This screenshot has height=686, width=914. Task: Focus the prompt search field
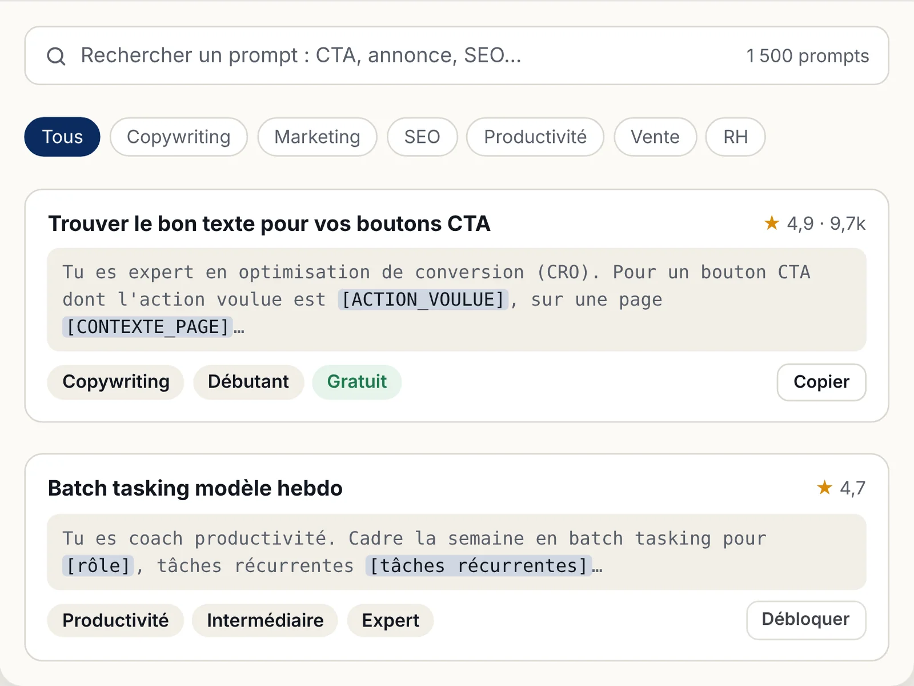(x=456, y=55)
